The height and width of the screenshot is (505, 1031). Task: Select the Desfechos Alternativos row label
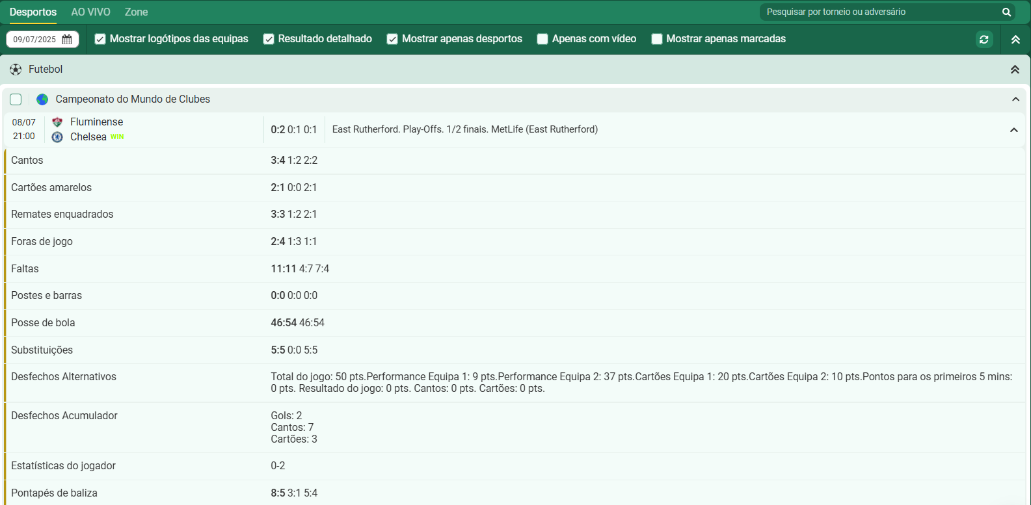click(64, 377)
